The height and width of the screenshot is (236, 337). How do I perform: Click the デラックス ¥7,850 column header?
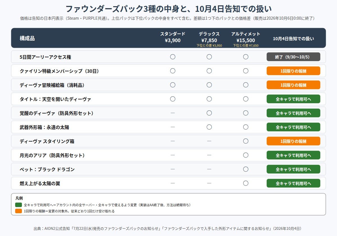pyautogui.click(x=209, y=37)
